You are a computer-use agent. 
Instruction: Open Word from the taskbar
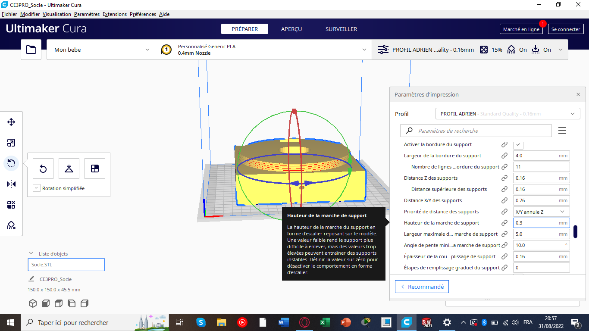[x=283, y=322]
